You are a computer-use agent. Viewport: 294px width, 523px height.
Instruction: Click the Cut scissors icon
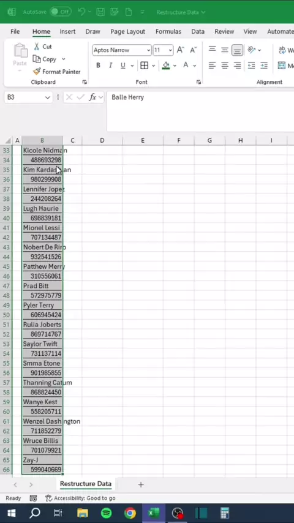pyautogui.click(x=37, y=47)
